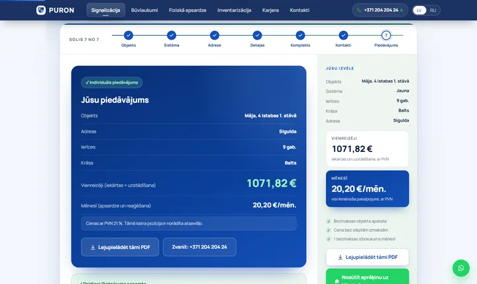Open the Inventarizācija menu item
477x284 pixels.
pos(235,10)
